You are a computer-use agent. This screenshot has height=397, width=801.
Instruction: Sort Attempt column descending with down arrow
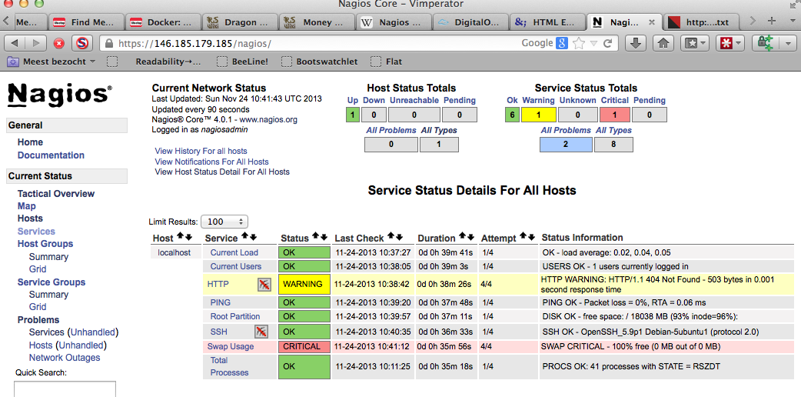tap(532, 237)
